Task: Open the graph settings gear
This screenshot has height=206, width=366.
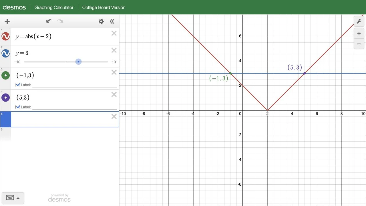Action: point(101,21)
